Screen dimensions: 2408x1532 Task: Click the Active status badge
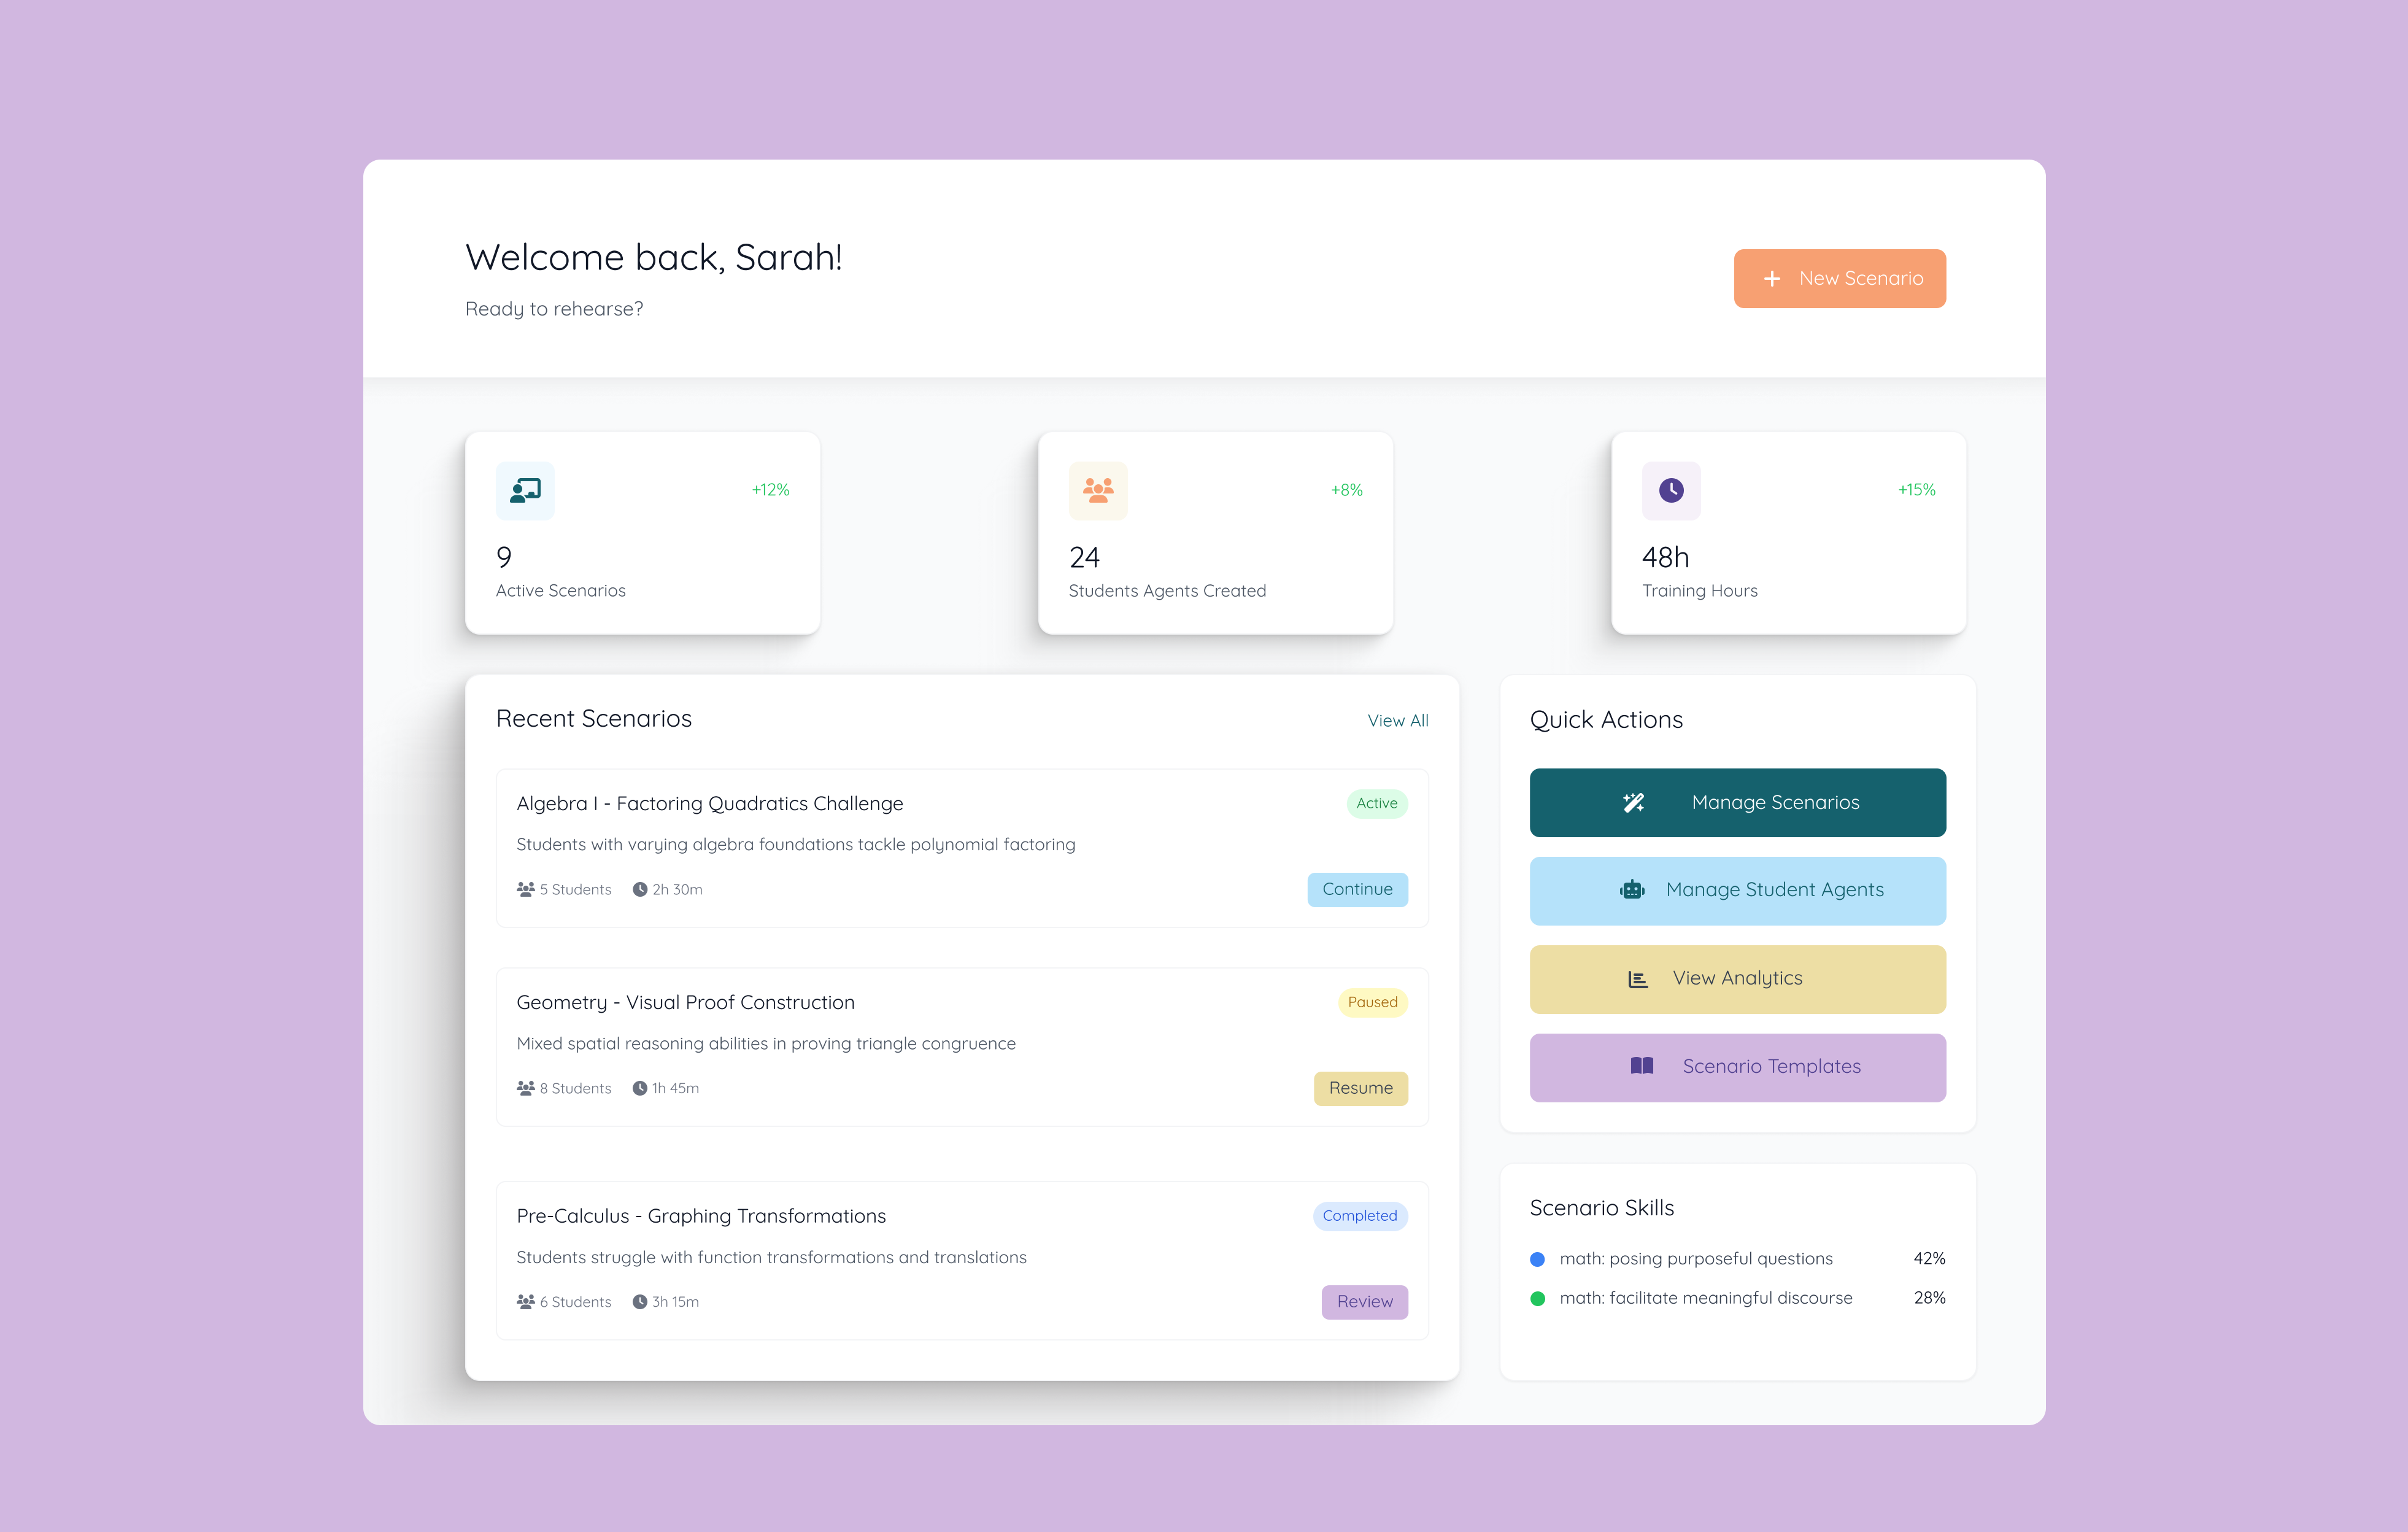point(1376,803)
